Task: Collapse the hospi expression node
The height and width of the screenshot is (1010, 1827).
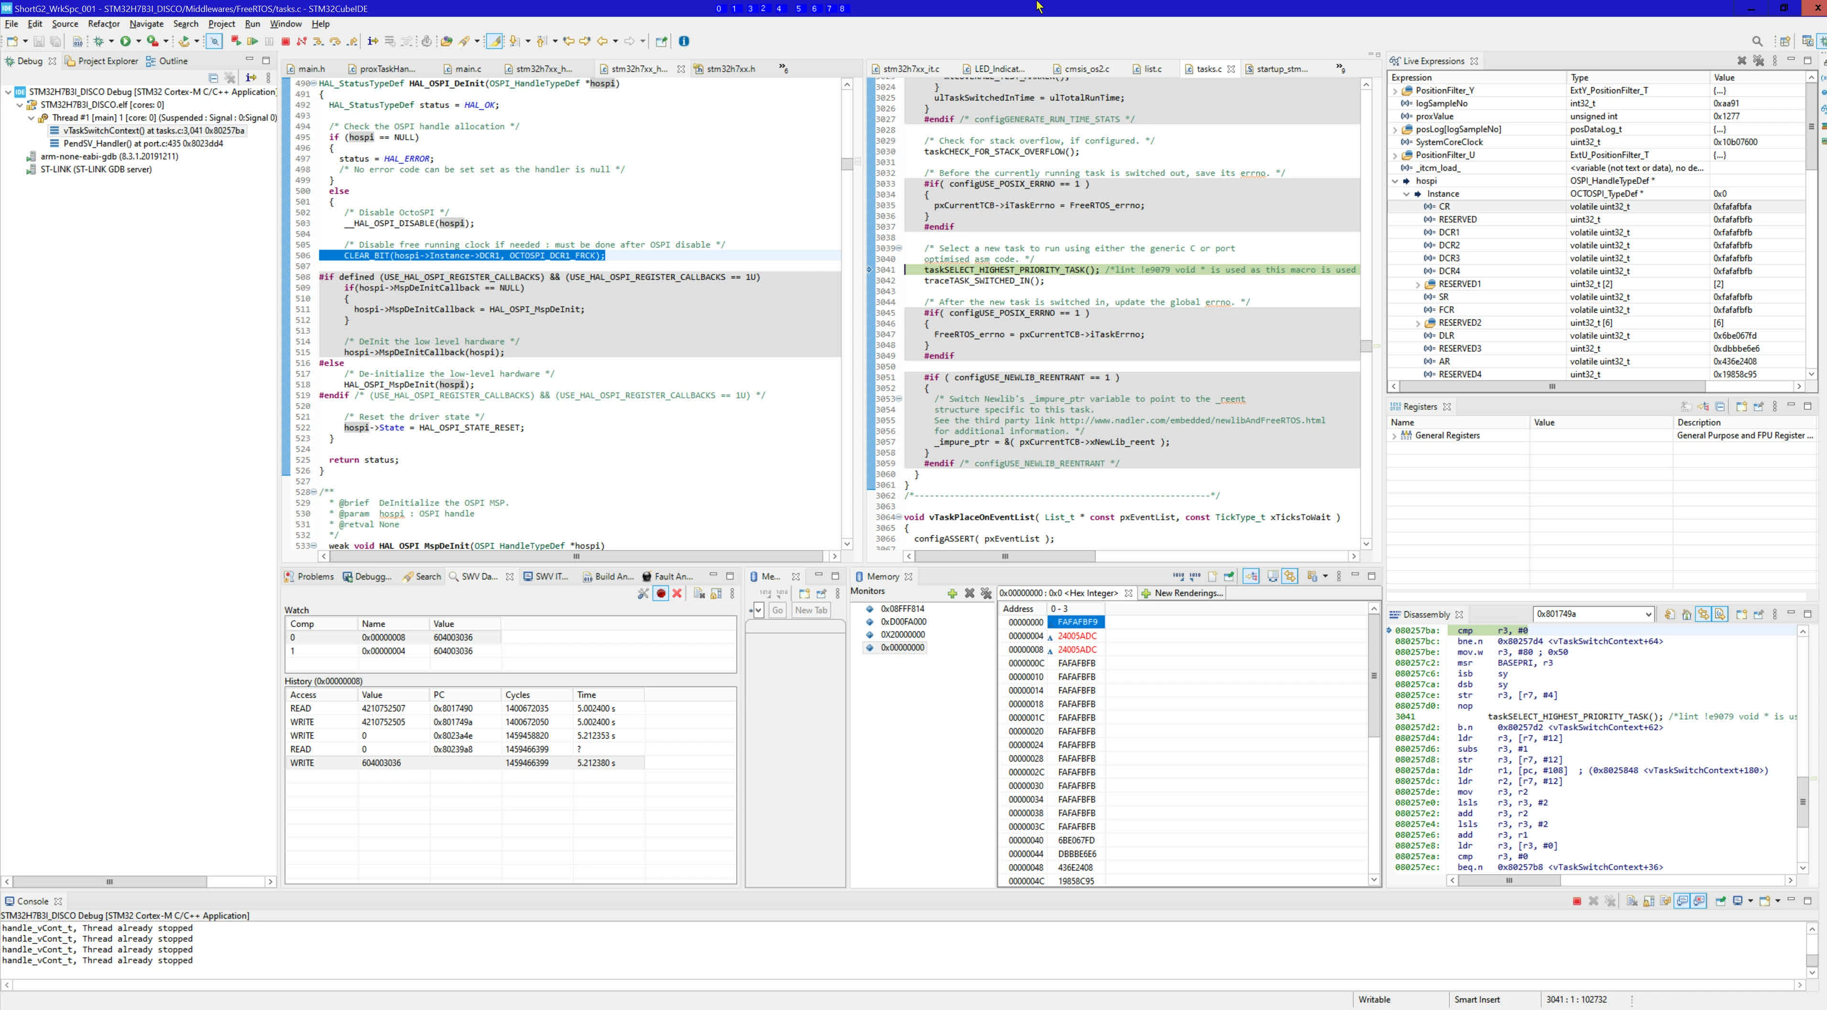Action: tap(1395, 182)
